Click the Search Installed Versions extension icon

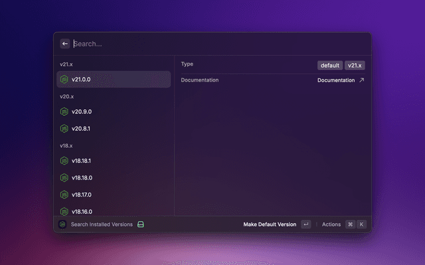[62, 225]
